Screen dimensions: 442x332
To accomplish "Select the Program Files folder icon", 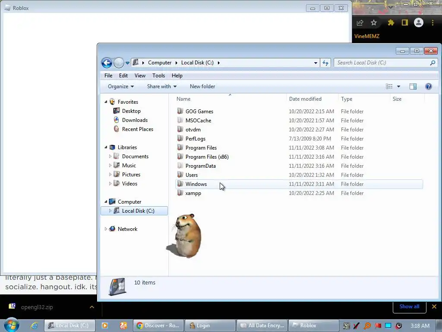I will click(x=180, y=147).
